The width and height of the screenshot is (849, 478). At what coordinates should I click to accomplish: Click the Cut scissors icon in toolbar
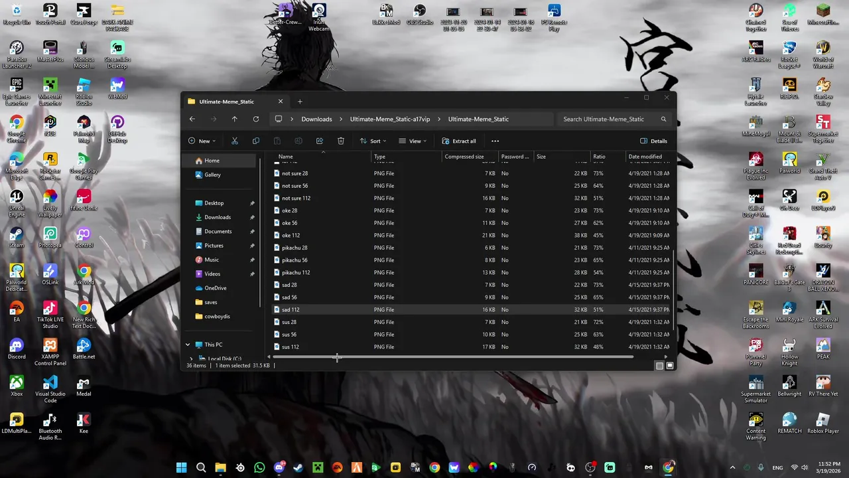(235, 141)
